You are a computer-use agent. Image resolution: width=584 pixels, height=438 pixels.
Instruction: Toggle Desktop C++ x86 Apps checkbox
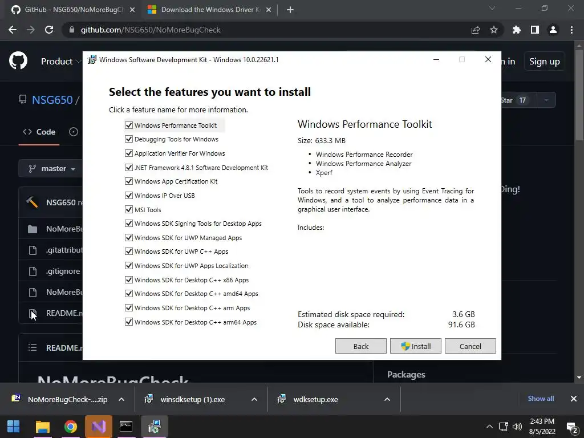point(129,279)
